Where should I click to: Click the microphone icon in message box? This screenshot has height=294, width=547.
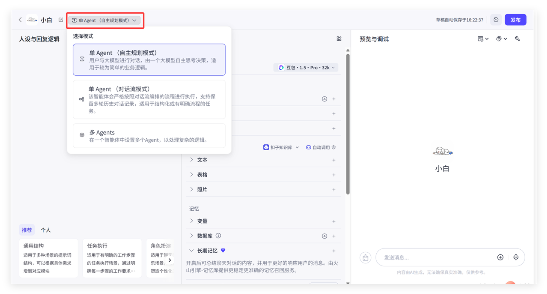click(x=516, y=257)
